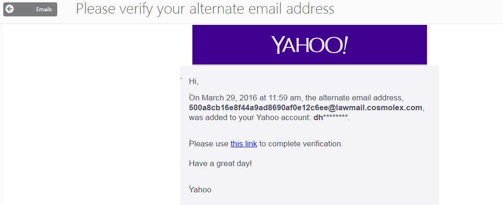Click 'was added to your Yahoo account' text
Screen dimensions: 503x205
click(x=249, y=117)
